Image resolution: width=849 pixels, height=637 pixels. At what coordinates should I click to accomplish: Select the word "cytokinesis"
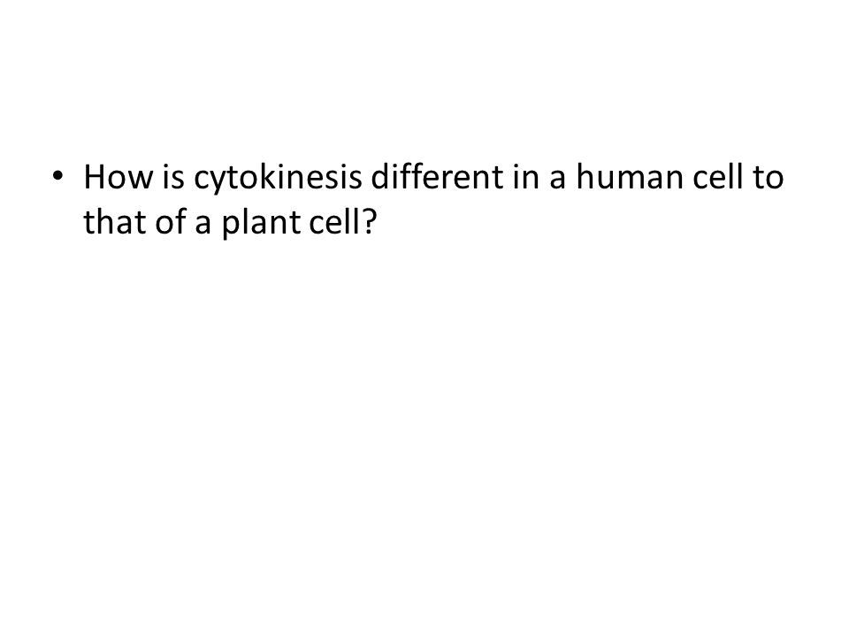pyautogui.click(x=278, y=180)
